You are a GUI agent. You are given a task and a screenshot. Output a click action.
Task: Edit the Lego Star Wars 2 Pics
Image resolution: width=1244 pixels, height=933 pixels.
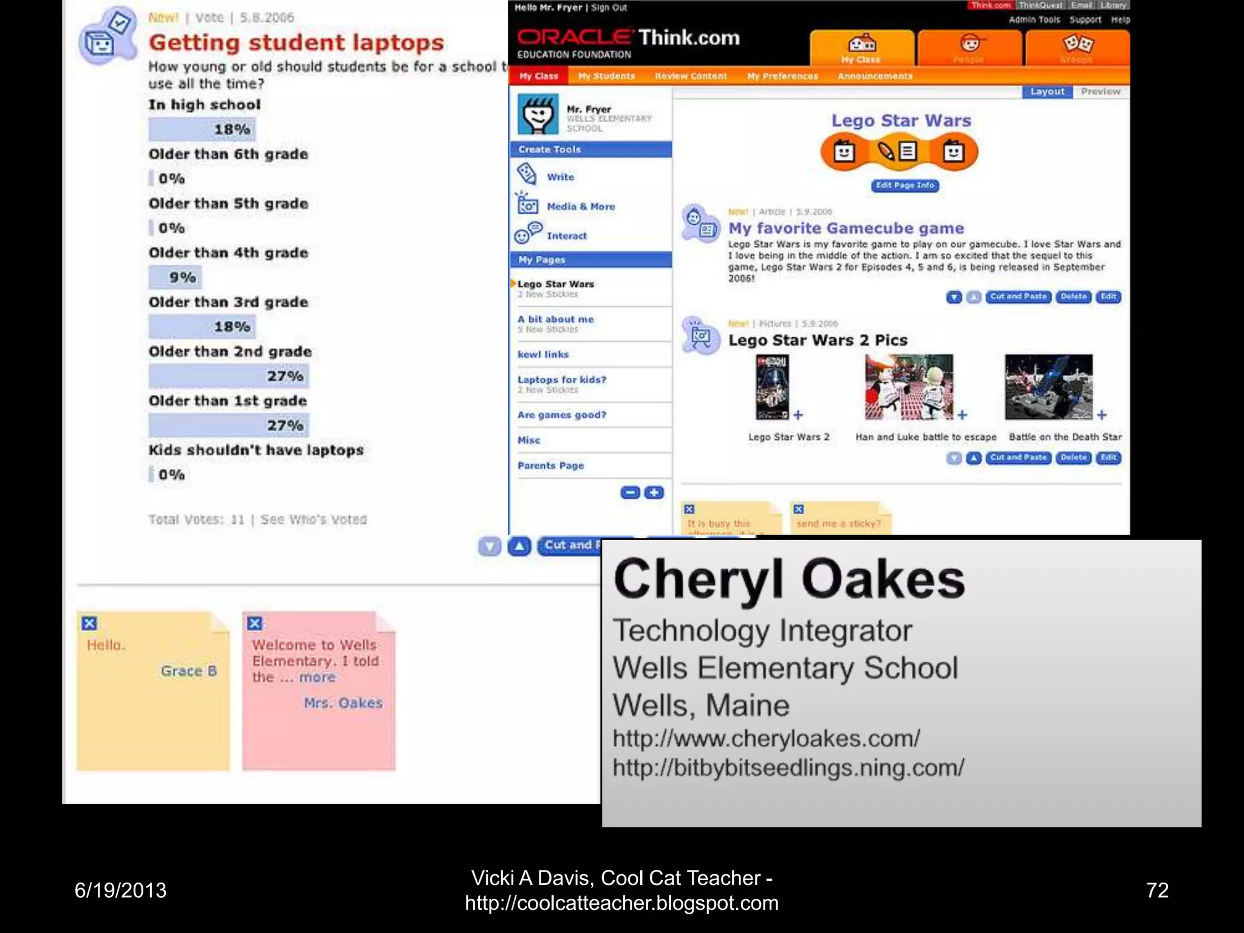tap(1109, 457)
